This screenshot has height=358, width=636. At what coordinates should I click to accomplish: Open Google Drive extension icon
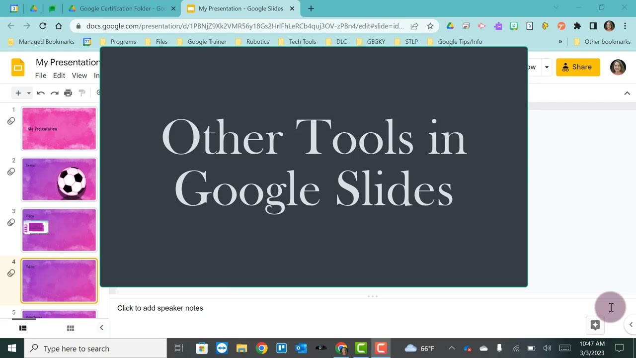point(450,26)
